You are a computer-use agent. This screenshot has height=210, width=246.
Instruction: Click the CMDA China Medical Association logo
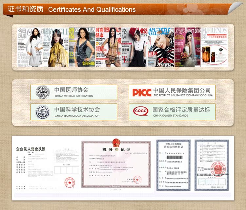(x=42, y=92)
